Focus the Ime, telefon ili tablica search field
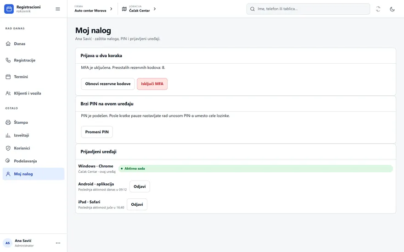Screen dimensions: 404x252 click(308, 9)
